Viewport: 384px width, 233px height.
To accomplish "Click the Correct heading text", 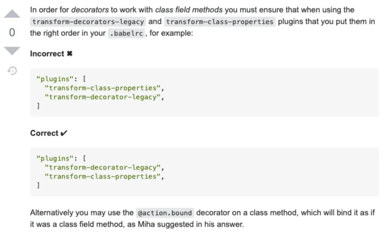I will coord(44,133).
